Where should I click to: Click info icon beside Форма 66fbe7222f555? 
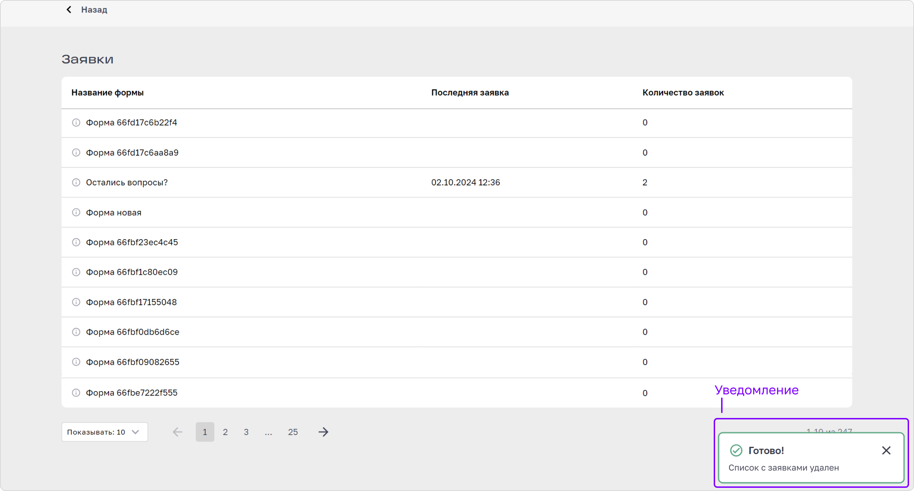click(x=76, y=393)
